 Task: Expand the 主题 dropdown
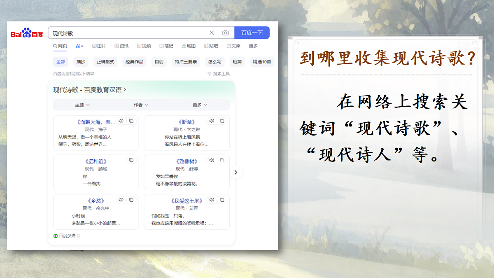pyautogui.click(x=82, y=105)
